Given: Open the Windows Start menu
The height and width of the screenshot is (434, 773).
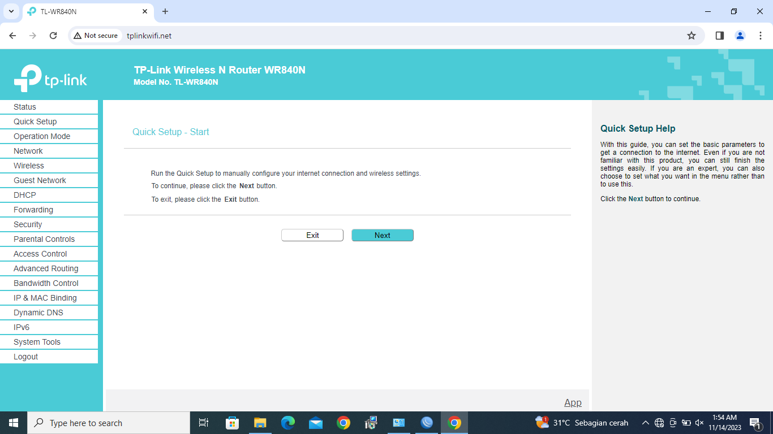Looking at the screenshot, I should coord(14,423).
